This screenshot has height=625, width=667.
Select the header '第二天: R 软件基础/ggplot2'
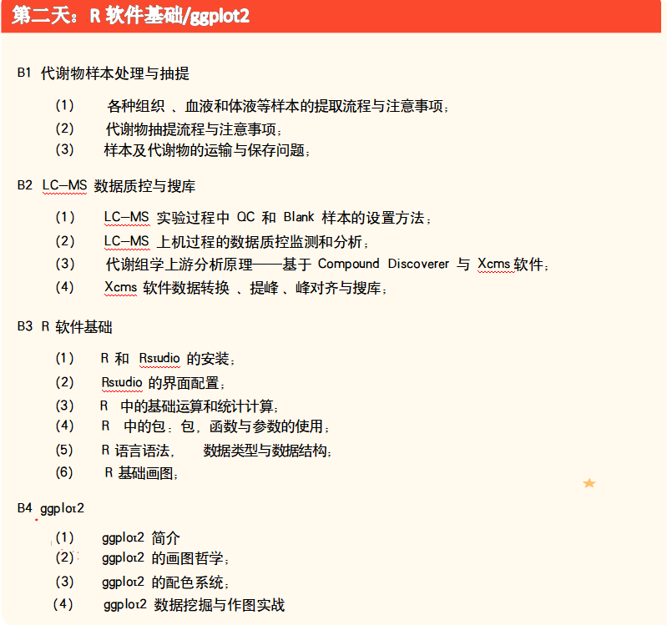[130, 16]
